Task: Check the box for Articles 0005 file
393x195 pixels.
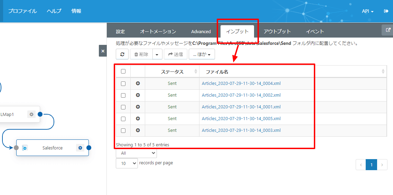Action: pyautogui.click(x=123, y=119)
